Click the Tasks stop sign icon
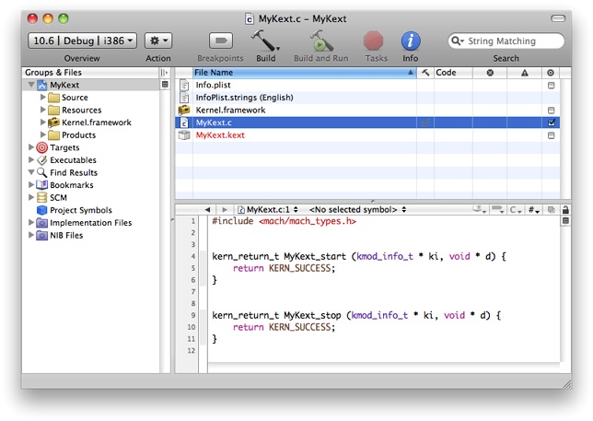593x421 pixels. pos(374,41)
